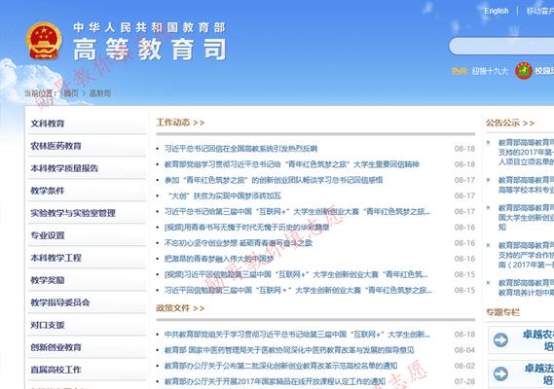Open announcement about 支持的2017年第 项目立项名单
554x389 pixels.
pos(526,152)
